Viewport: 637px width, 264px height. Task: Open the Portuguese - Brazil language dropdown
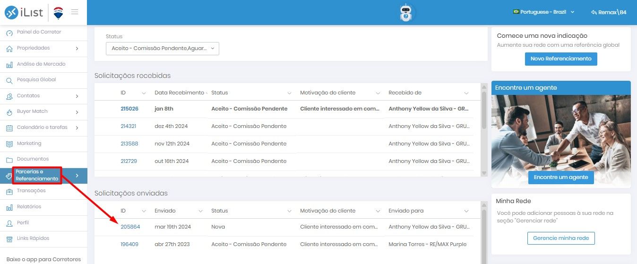pos(544,12)
